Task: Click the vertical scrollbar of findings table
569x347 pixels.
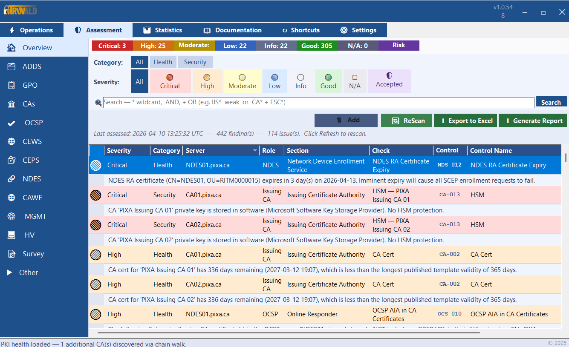Action: click(x=566, y=157)
